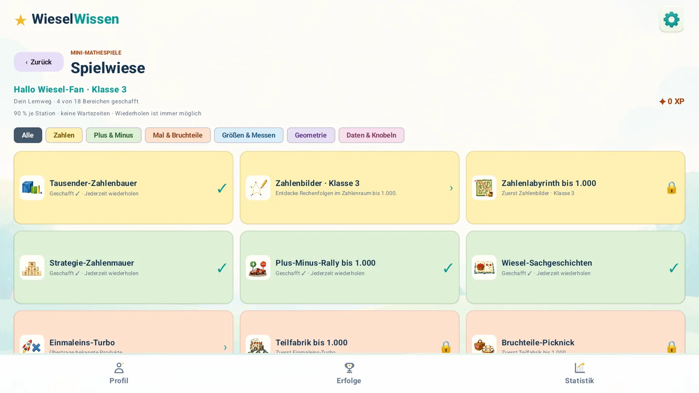Click the Teilfabrik factory icon
The image size is (699, 393).
pyautogui.click(x=258, y=344)
